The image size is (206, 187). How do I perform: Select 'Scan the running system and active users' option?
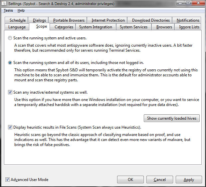tap(10, 38)
